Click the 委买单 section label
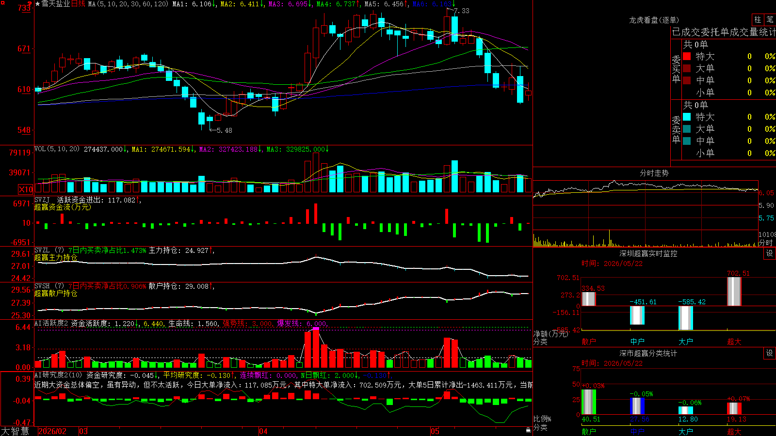 click(x=676, y=69)
